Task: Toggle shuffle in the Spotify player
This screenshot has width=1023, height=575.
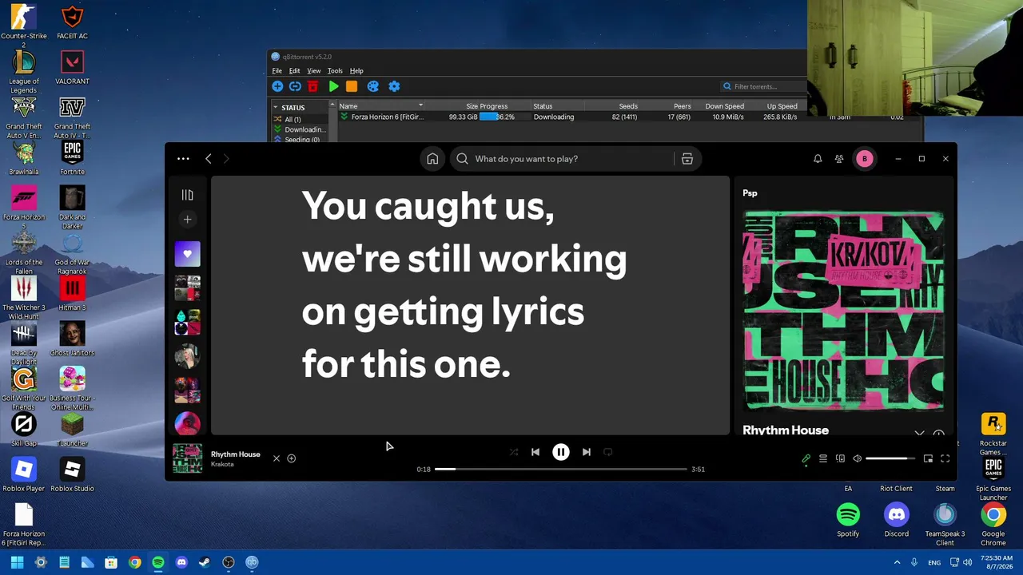Action: (514, 452)
